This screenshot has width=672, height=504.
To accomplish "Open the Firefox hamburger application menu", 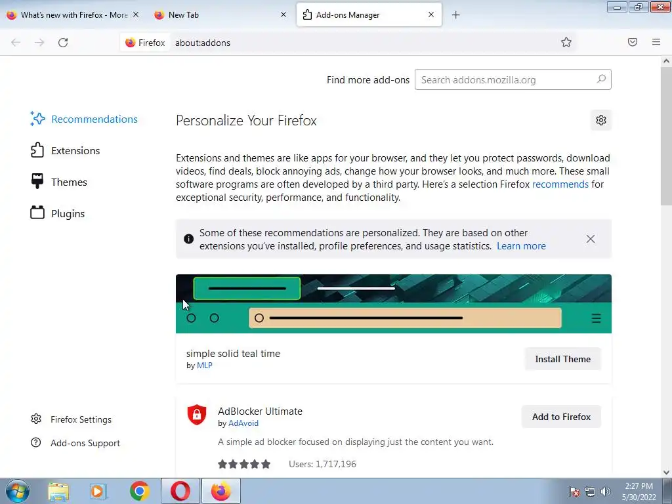I will point(656,42).
